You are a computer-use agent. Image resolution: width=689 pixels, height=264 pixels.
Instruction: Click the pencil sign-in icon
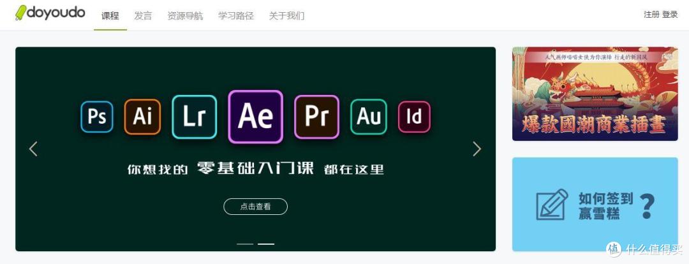tap(552, 205)
